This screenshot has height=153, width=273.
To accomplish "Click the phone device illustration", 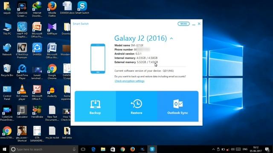I will coord(98,59).
